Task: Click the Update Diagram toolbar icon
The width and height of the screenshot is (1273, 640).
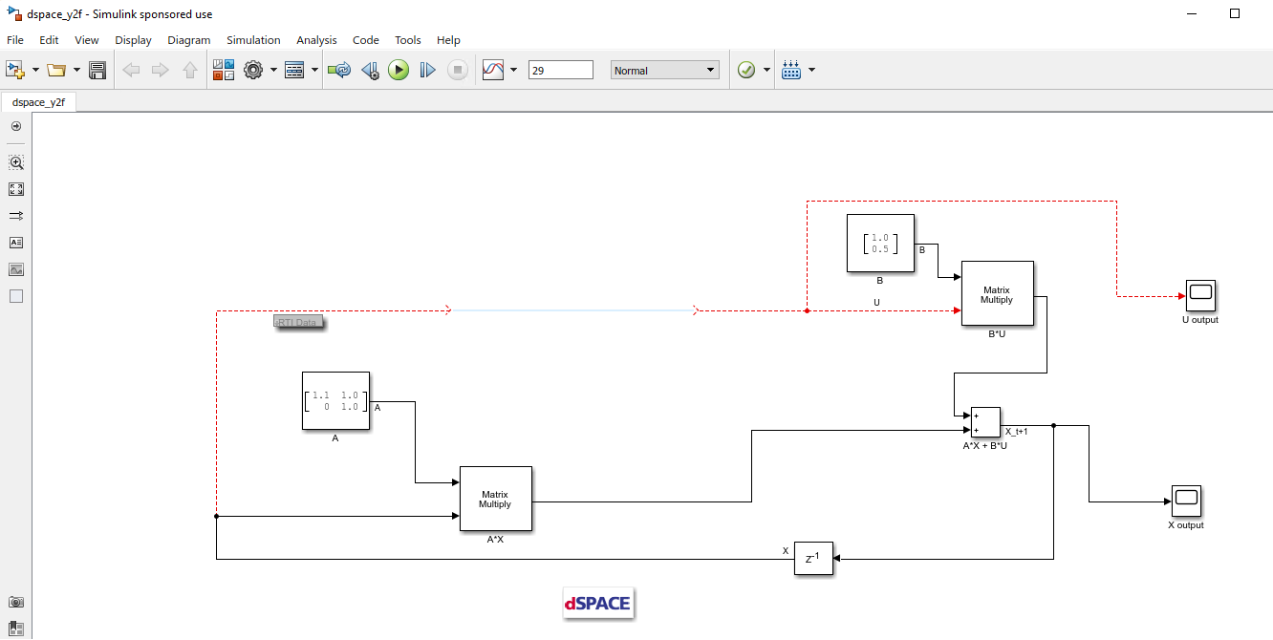Action: coord(338,70)
